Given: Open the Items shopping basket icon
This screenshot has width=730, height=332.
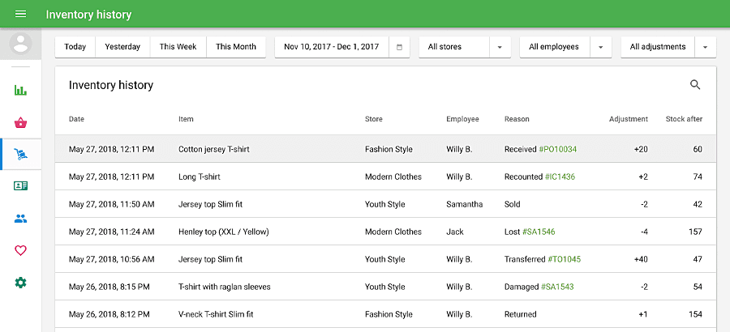Looking at the screenshot, I should pos(21,123).
